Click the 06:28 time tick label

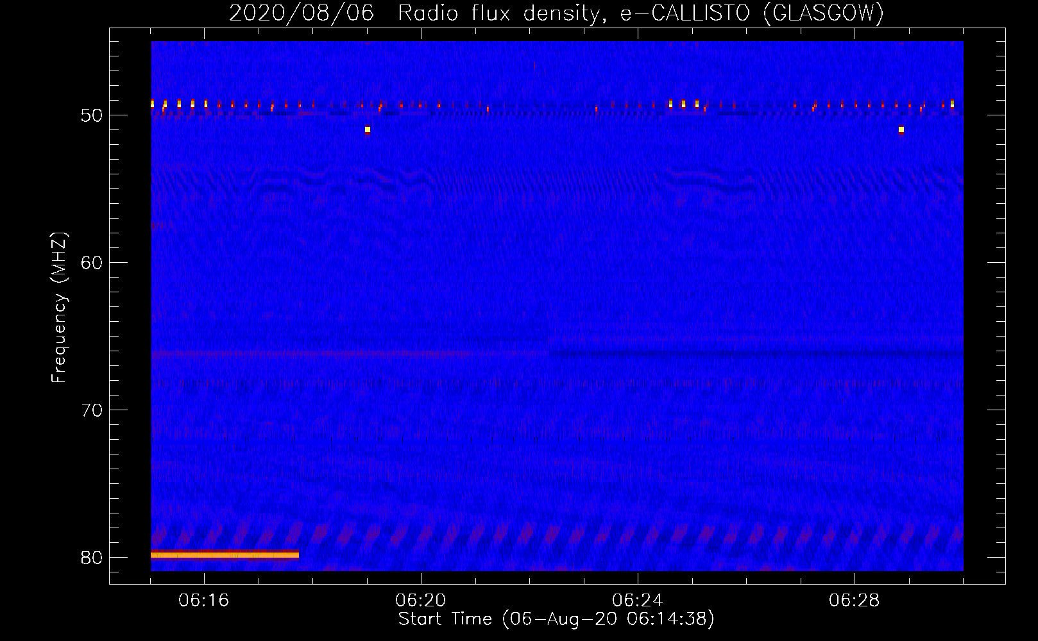pos(855,601)
